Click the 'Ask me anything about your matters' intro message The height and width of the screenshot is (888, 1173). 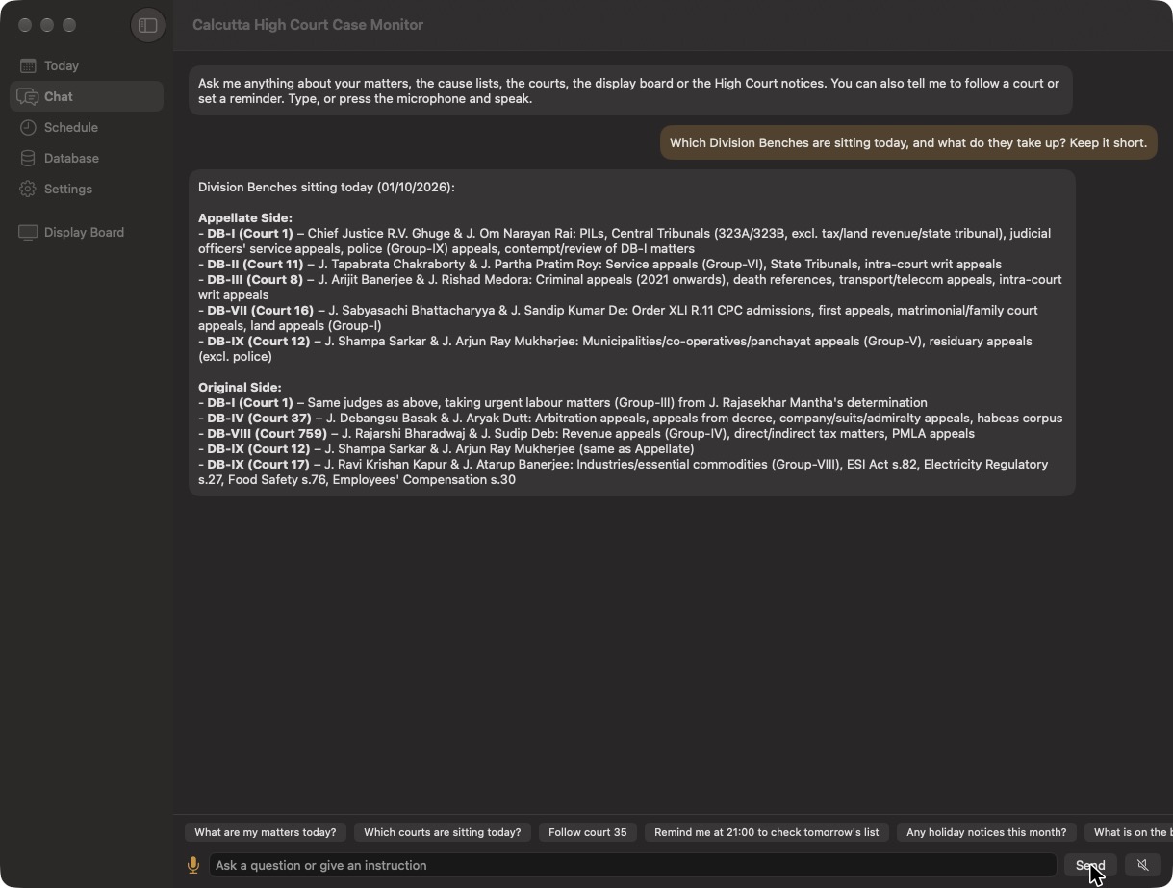(x=630, y=90)
